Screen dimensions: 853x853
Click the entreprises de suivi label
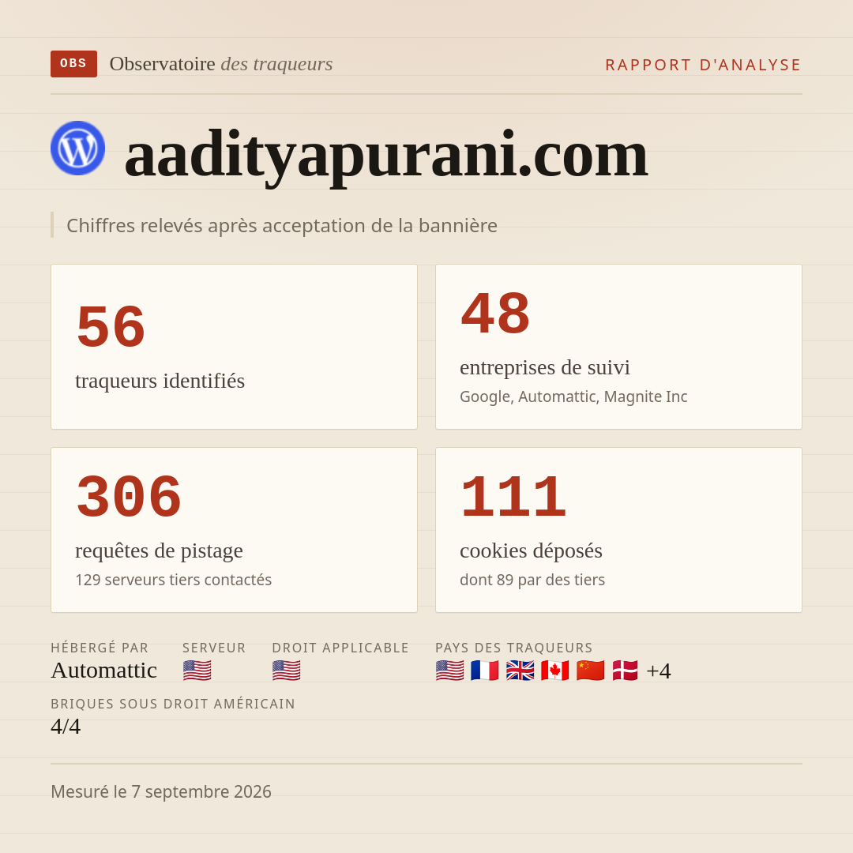[545, 368]
